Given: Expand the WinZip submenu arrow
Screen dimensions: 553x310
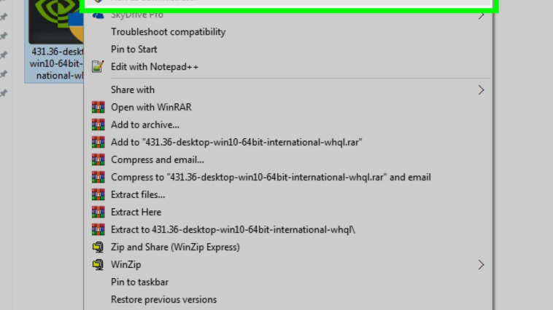Looking at the screenshot, I should [x=481, y=265].
